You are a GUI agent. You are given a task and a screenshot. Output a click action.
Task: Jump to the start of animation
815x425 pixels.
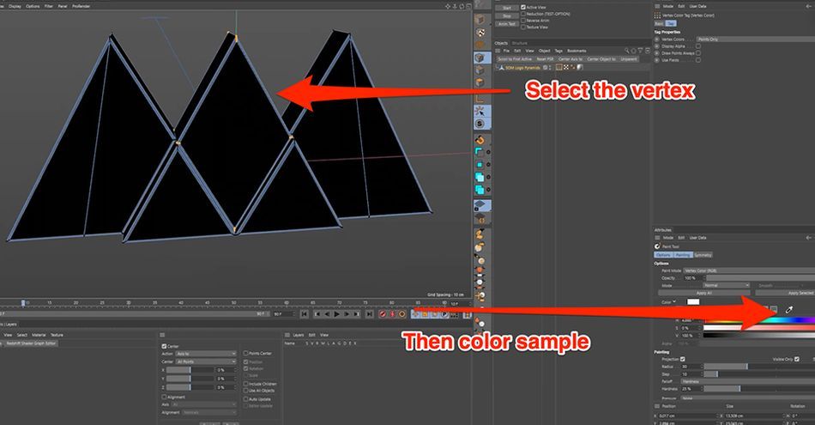click(305, 314)
